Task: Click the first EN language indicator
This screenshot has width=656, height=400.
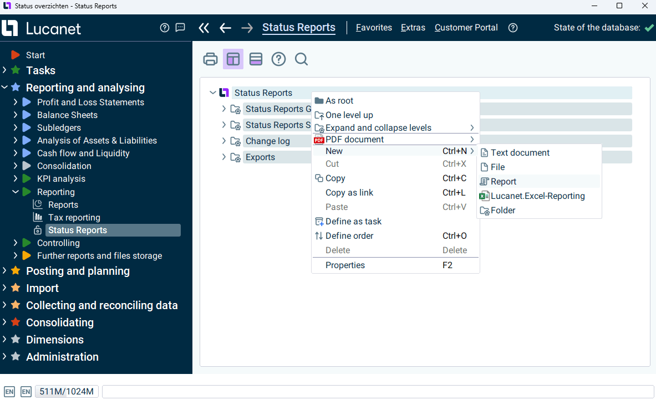Action: coord(9,392)
